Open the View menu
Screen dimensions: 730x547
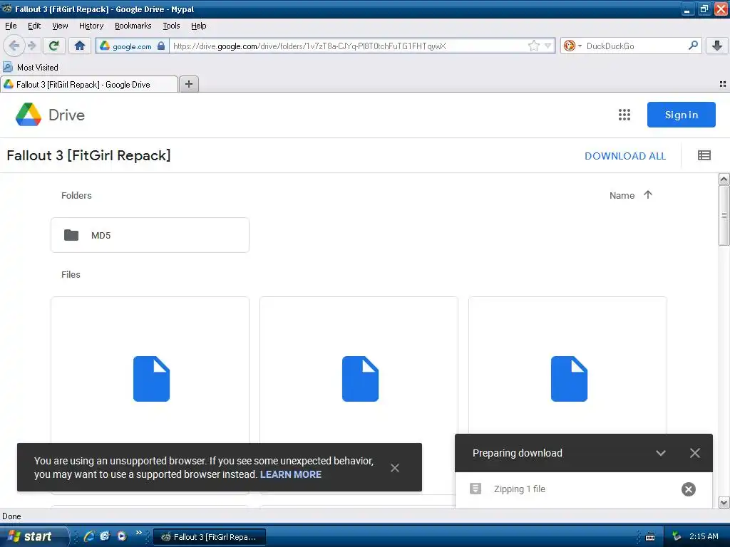coord(60,26)
